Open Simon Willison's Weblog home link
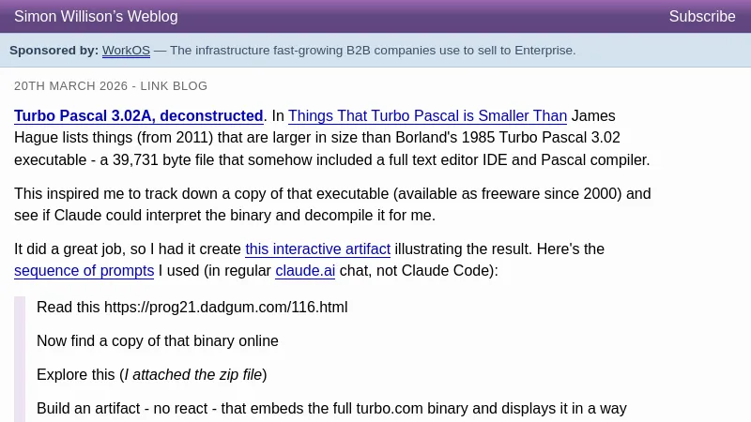 [96, 17]
